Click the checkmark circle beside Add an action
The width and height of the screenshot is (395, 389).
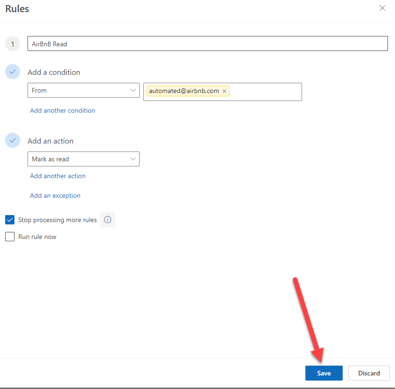point(13,141)
